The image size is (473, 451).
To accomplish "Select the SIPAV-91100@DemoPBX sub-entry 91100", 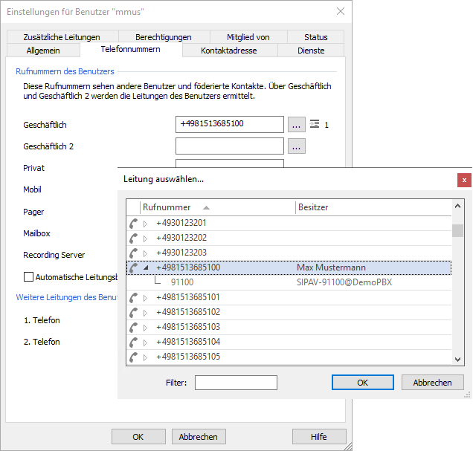I will pos(182,282).
